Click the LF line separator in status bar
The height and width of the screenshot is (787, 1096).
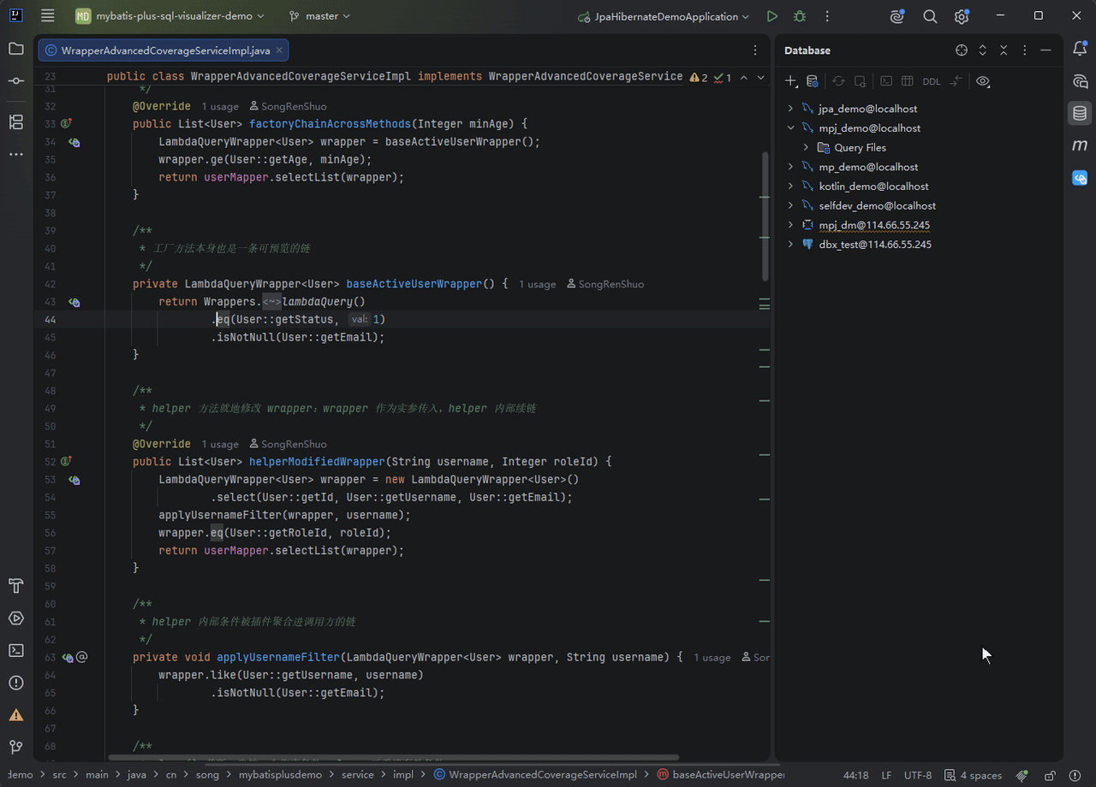click(886, 775)
